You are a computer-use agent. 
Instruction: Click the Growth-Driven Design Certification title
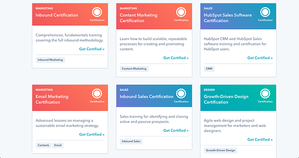tap(226, 99)
